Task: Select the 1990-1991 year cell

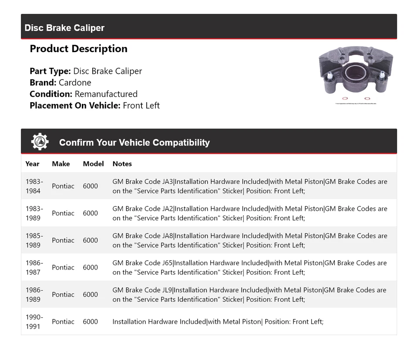Action: (34, 322)
